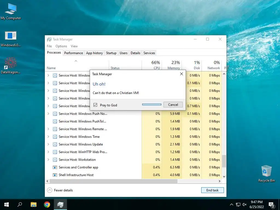Click the vertical scrollbar up arrow
The width and height of the screenshot is (280, 210).
pos(224,74)
